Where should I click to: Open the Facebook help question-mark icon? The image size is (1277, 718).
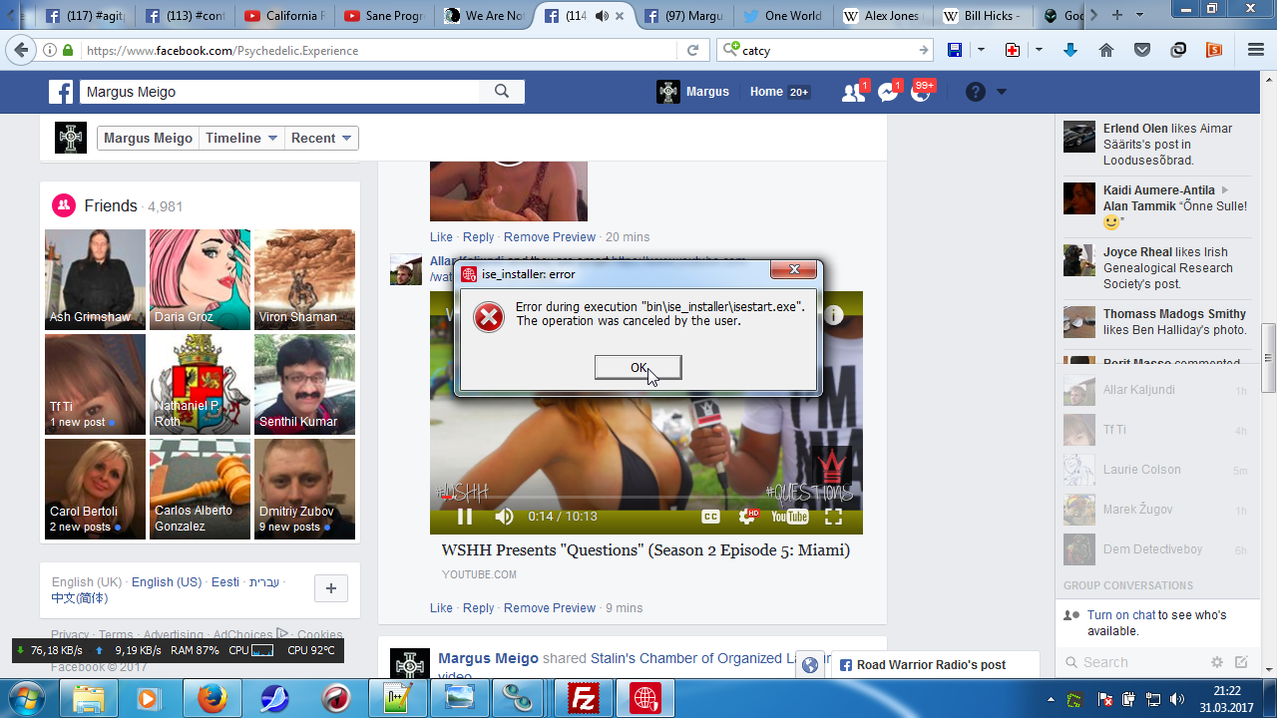click(976, 92)
